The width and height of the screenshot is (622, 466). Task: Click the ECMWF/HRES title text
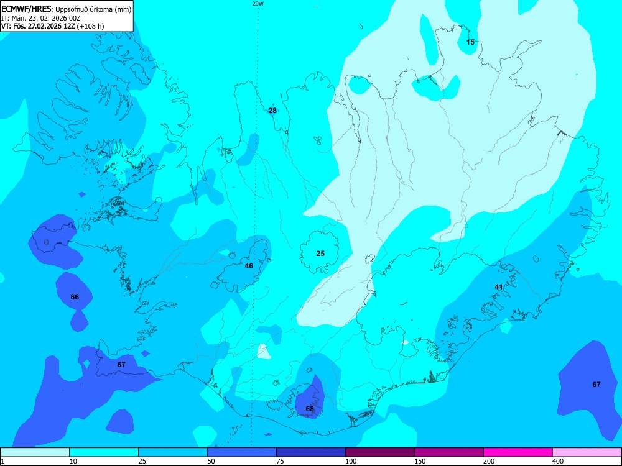[x=26, y=9]
